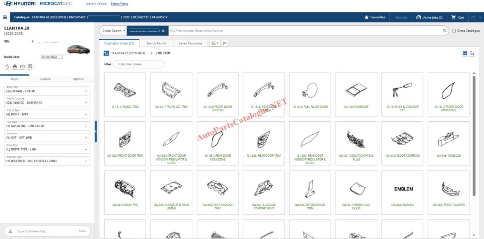This screenshot has height=239, width=484.
Task: Switch to tree view layout icon
Action: (x=472, y=54)
